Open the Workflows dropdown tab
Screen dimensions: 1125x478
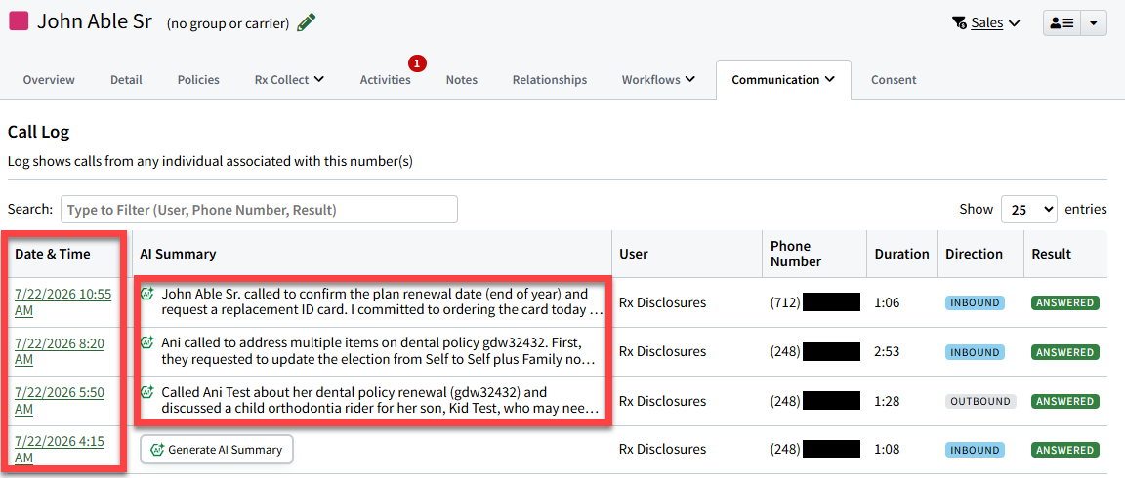pyautogui.click(x=658, y=80)
